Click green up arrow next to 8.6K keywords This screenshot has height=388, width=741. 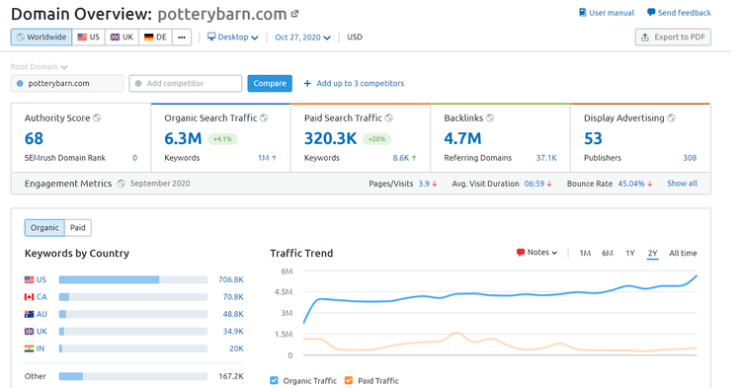(x=414, y=158)
